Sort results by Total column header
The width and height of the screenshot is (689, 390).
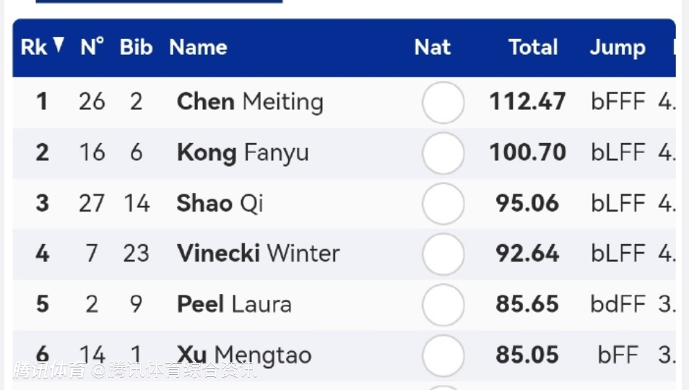click(533, 47)
